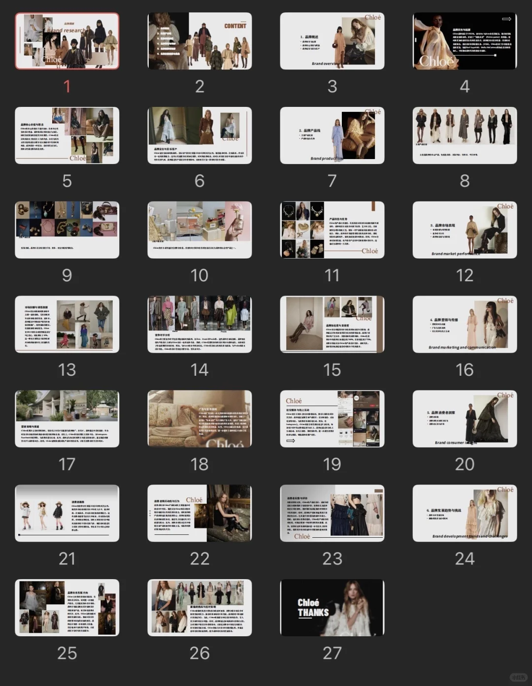Image resolution: width=532 pixels, height=686 pixels.
Task: Select slide 7 Brand product line thumbnail
Action: (x=332, y=135)
